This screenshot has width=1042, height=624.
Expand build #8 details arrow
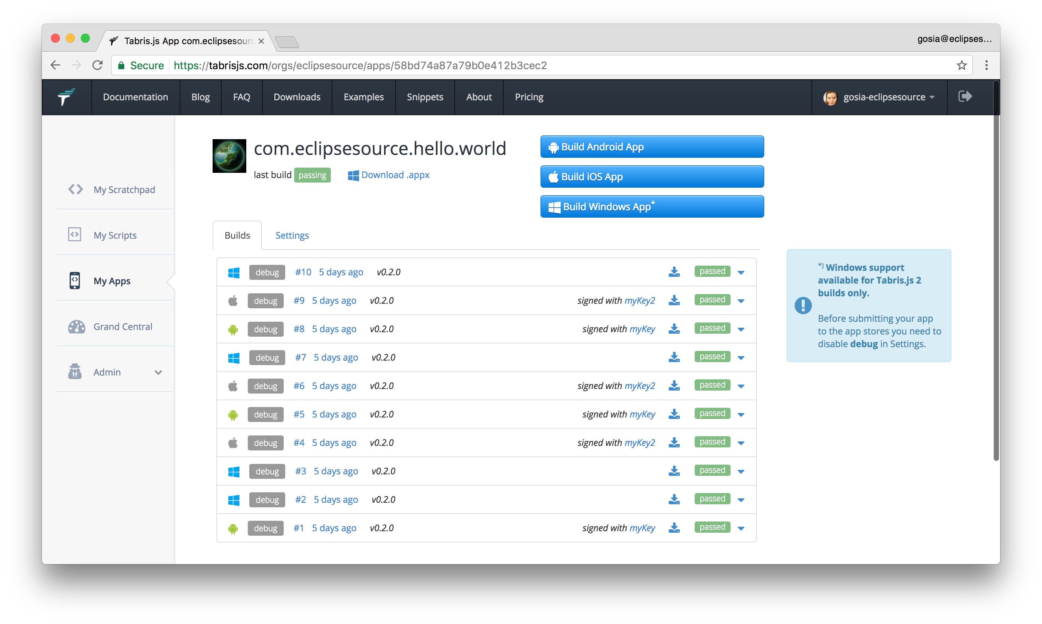tap(741, 329)
